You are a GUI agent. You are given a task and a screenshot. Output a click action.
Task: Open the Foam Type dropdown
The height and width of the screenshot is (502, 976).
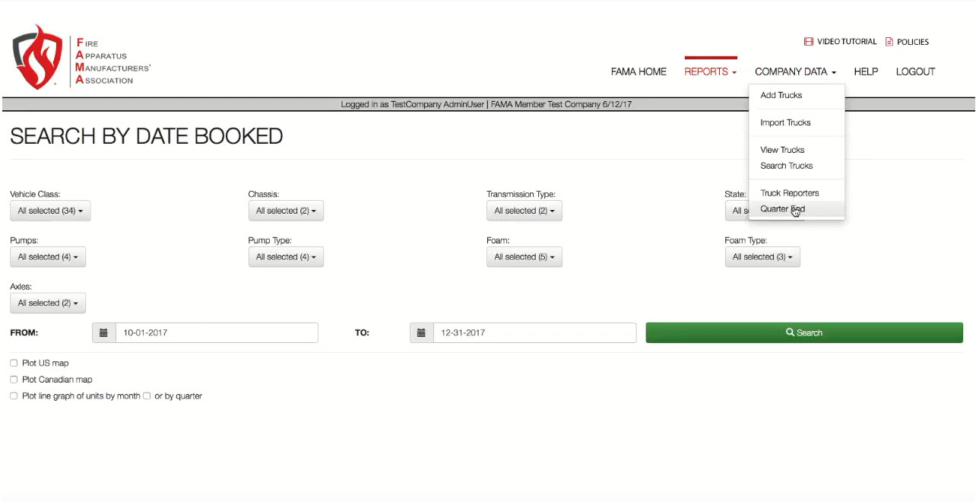(762, 257)
